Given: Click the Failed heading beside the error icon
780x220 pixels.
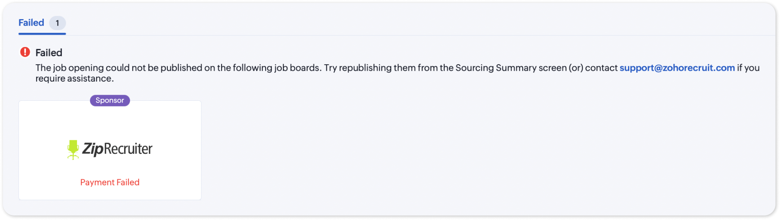Looking at the screenshot, I should [49, 53].
